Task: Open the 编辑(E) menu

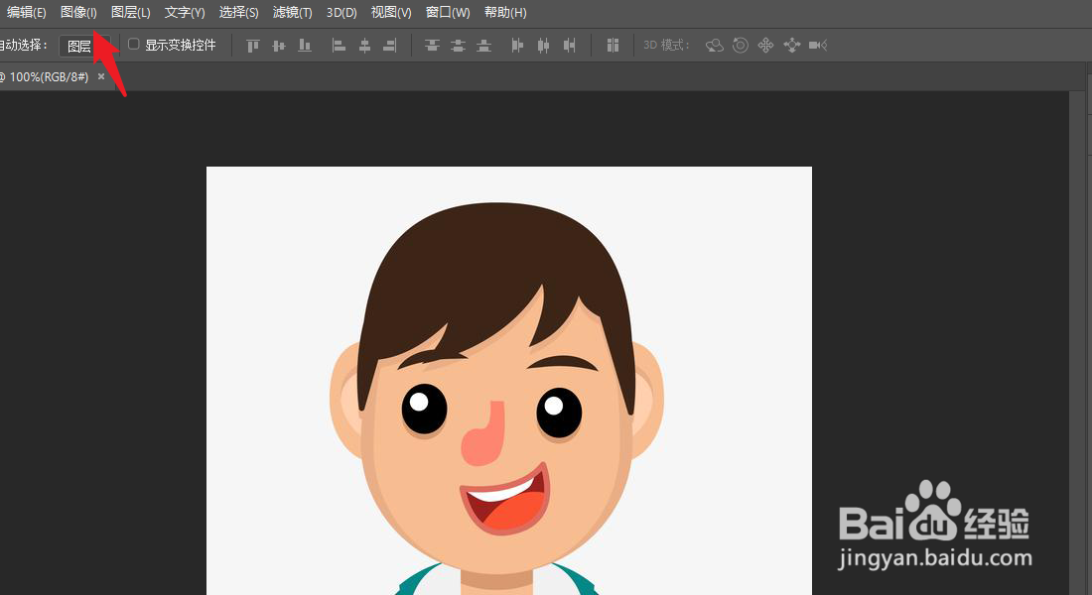Action: 26,13
